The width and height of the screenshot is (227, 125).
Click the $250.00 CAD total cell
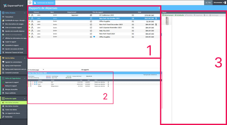tap(149, 15)
